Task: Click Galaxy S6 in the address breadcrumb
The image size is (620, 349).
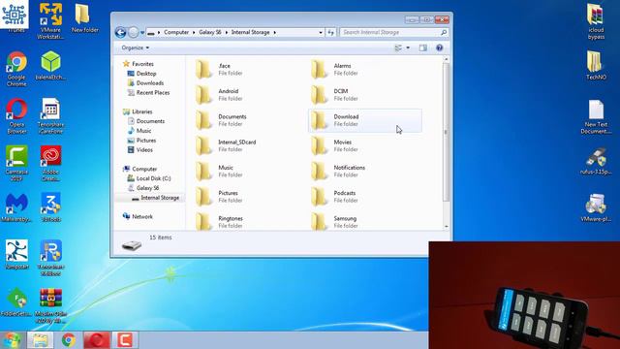Action: coord(210,32)
